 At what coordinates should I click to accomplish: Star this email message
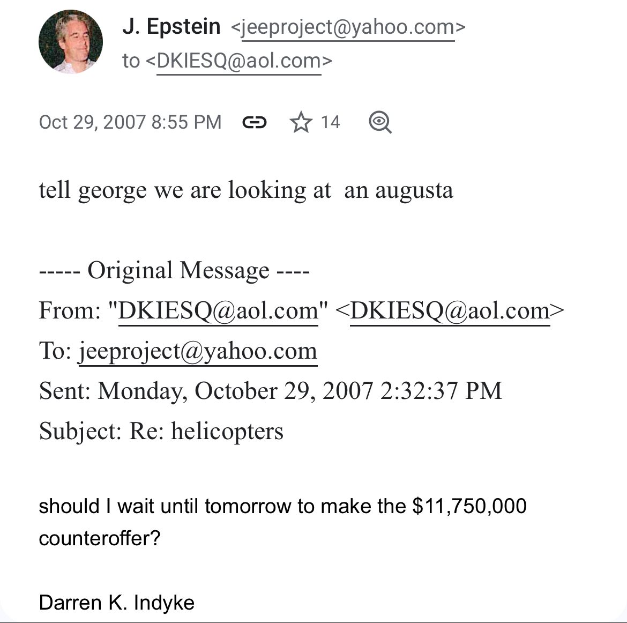301,123
